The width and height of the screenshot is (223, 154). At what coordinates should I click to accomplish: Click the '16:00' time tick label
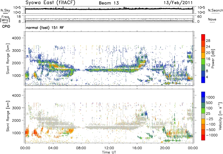click(137, 148)
